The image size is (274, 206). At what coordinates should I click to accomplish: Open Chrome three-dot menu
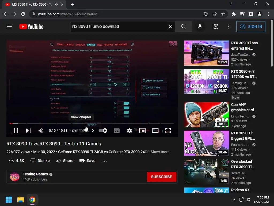coord(268,14)
